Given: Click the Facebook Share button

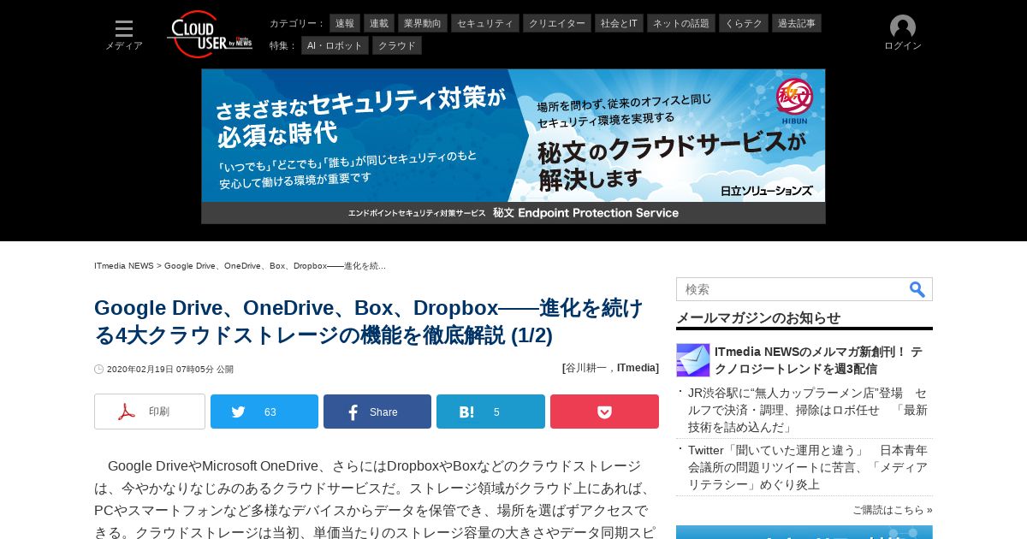Looking at the screenshot, I should click(x=377, y=412).
